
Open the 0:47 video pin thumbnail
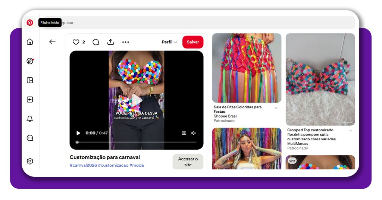[320, 162]
